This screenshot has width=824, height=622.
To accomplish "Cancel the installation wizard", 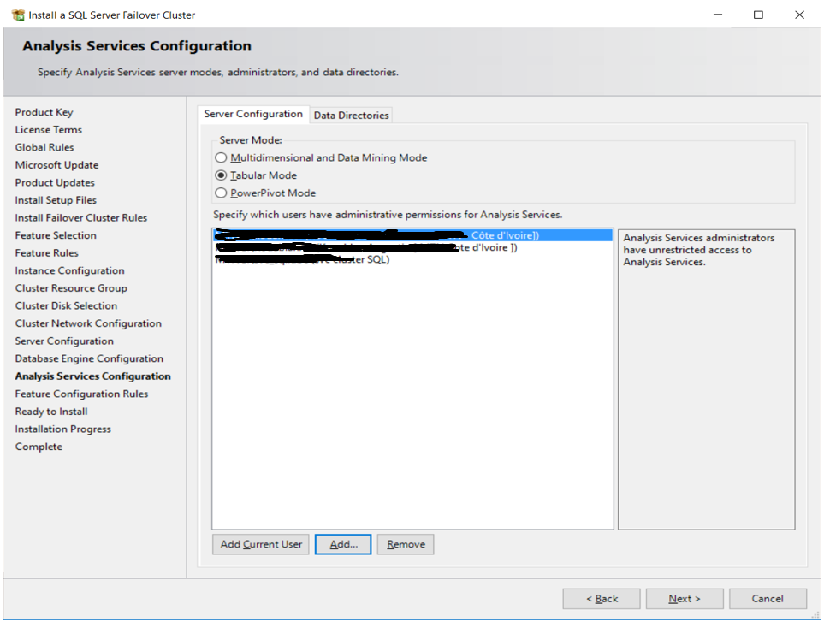I will (x=768, y=599).
